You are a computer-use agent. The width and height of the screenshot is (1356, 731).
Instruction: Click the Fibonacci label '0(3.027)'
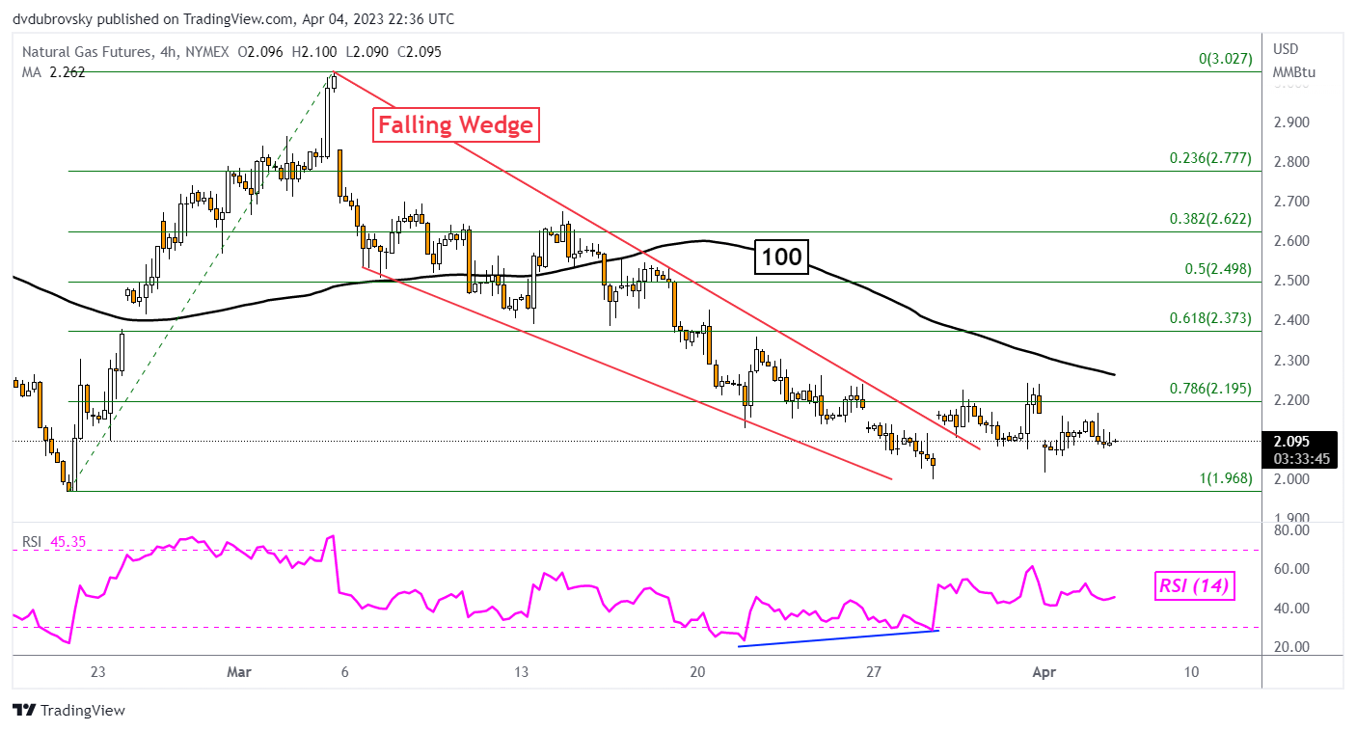point(1225,60)
